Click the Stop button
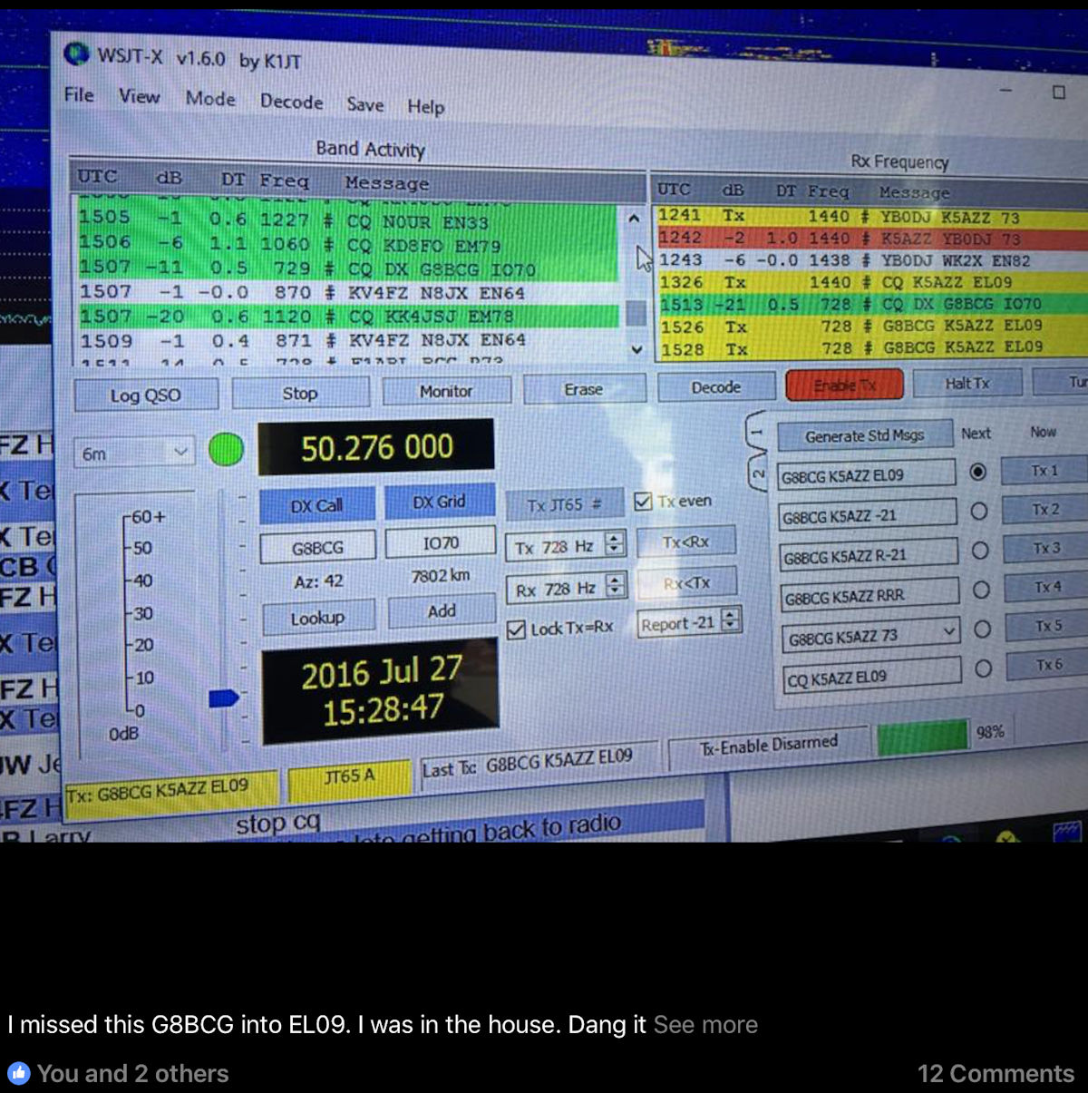 pyautogui.click(x=300, y=393)
